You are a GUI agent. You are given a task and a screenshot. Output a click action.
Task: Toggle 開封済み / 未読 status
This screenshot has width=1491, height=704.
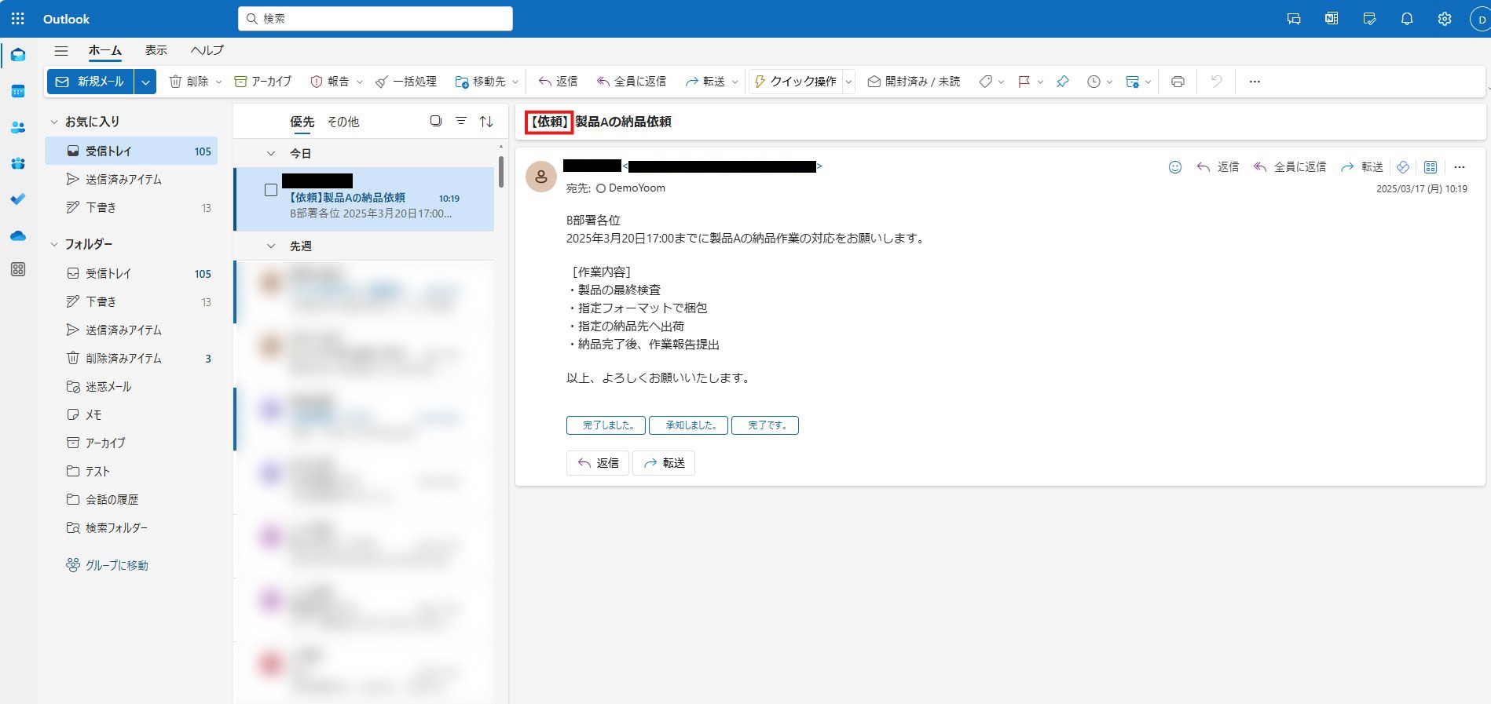[x=914, y=82]
